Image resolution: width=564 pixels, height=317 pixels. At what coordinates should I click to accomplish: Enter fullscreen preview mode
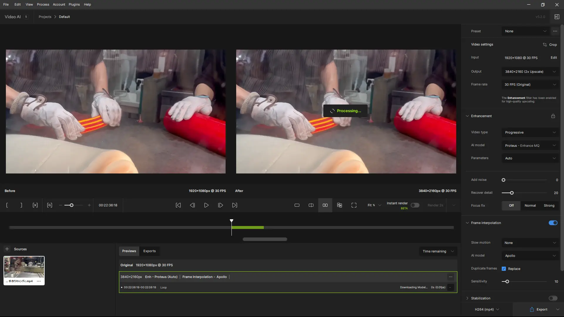pos(354,205)
